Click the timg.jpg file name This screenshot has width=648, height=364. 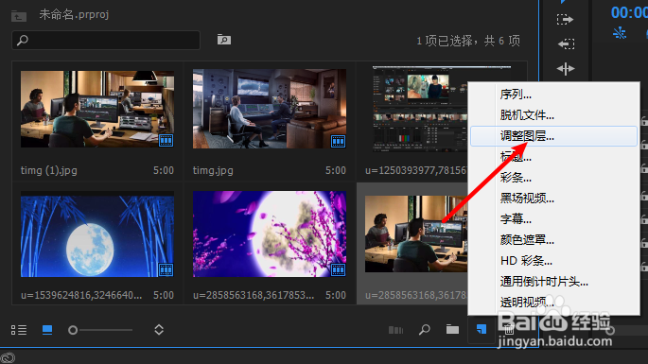tap(213, 170)
